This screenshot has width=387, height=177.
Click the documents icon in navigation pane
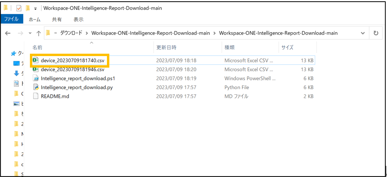pos(16,84)
